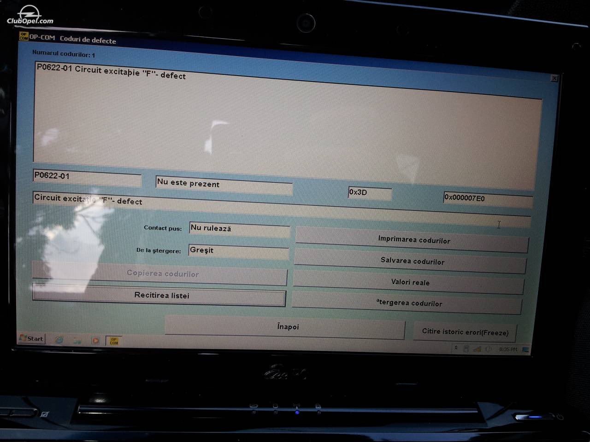Image resolution: width=590 pixels, height=442 pixels.
Task: Click the Numarul codurilor label
Action: coord(64,53)
